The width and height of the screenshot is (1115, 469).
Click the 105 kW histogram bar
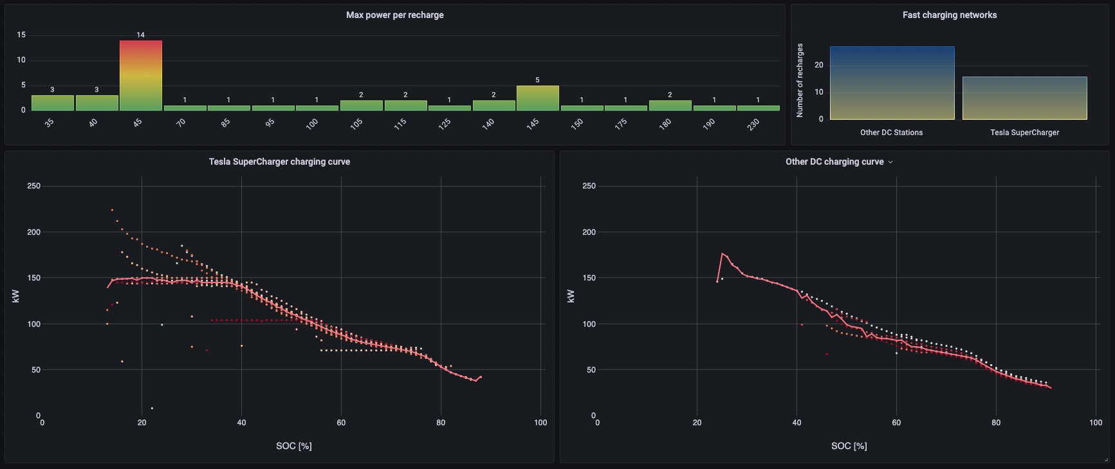click(x=361, y=106)
